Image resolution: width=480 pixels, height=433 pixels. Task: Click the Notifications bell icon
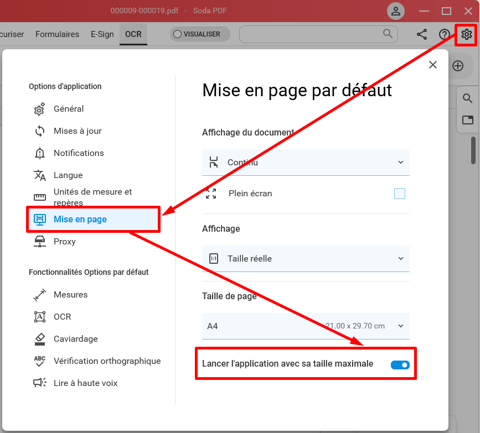coord(39,153)
